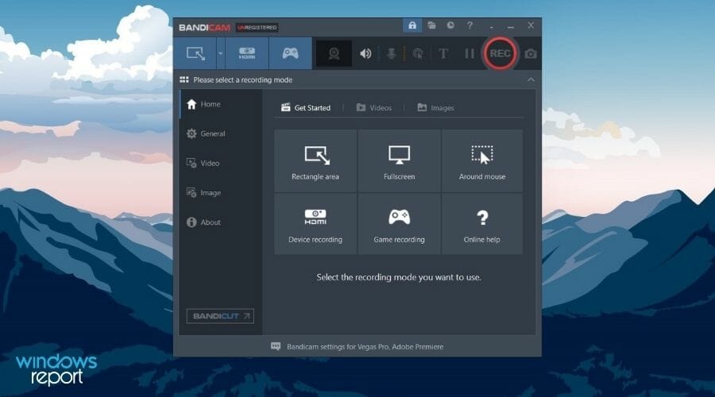Switch to the Images tab
This screenshot has width=715, height=397.
point(435,107)
